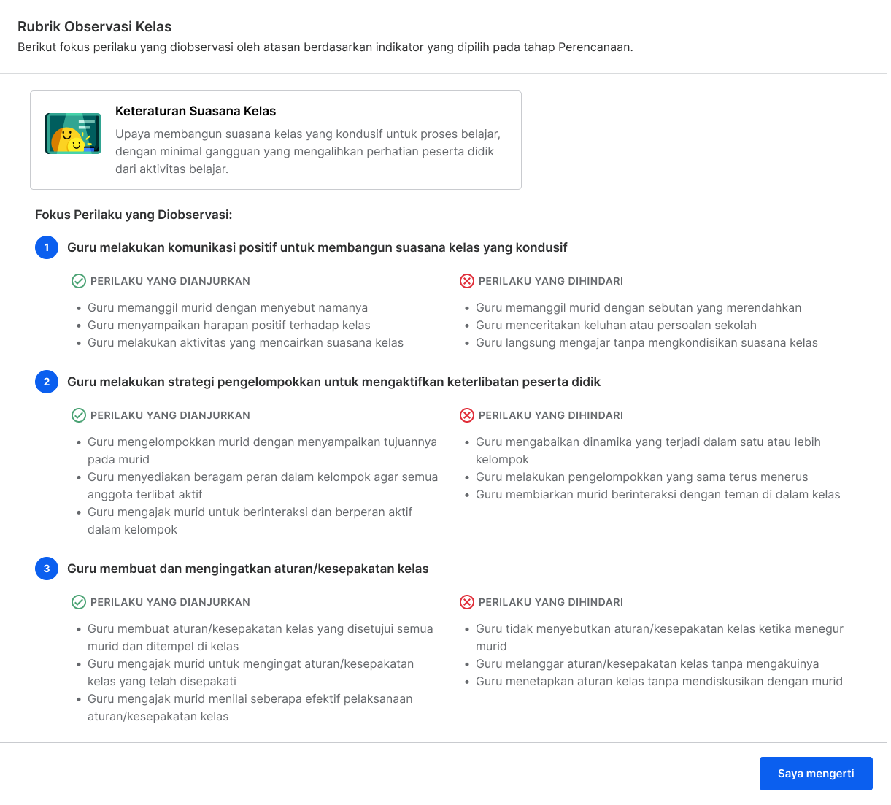Viewport: 891px width, 805px height.
Task: Click heading about strategi pengelompokkan
Action: click(333, 382)
